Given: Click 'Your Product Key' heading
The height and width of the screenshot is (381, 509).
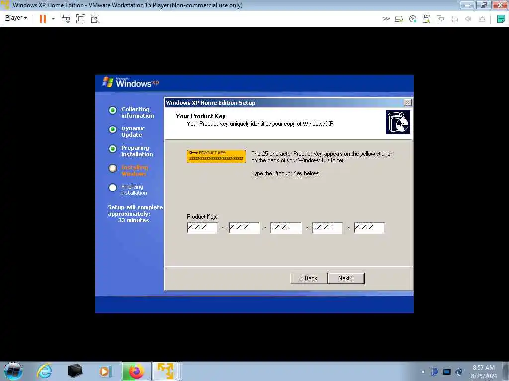Looking at the screenshot, I should tap(200, 116).
